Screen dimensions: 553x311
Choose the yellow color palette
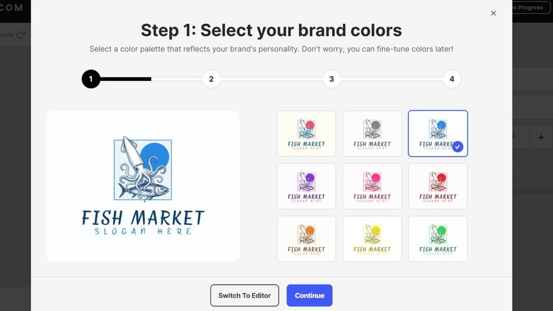coord(372,239)
